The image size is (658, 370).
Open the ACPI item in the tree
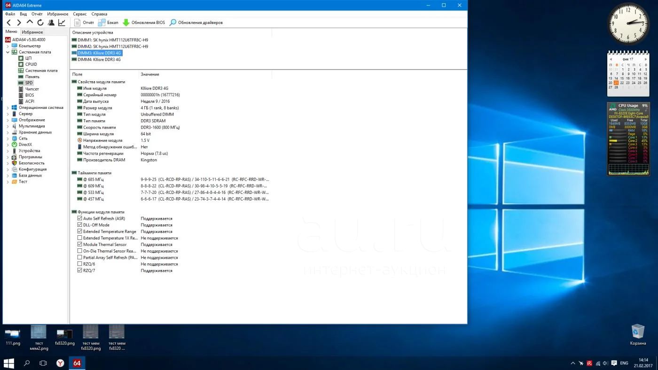[x=30, y=101]
